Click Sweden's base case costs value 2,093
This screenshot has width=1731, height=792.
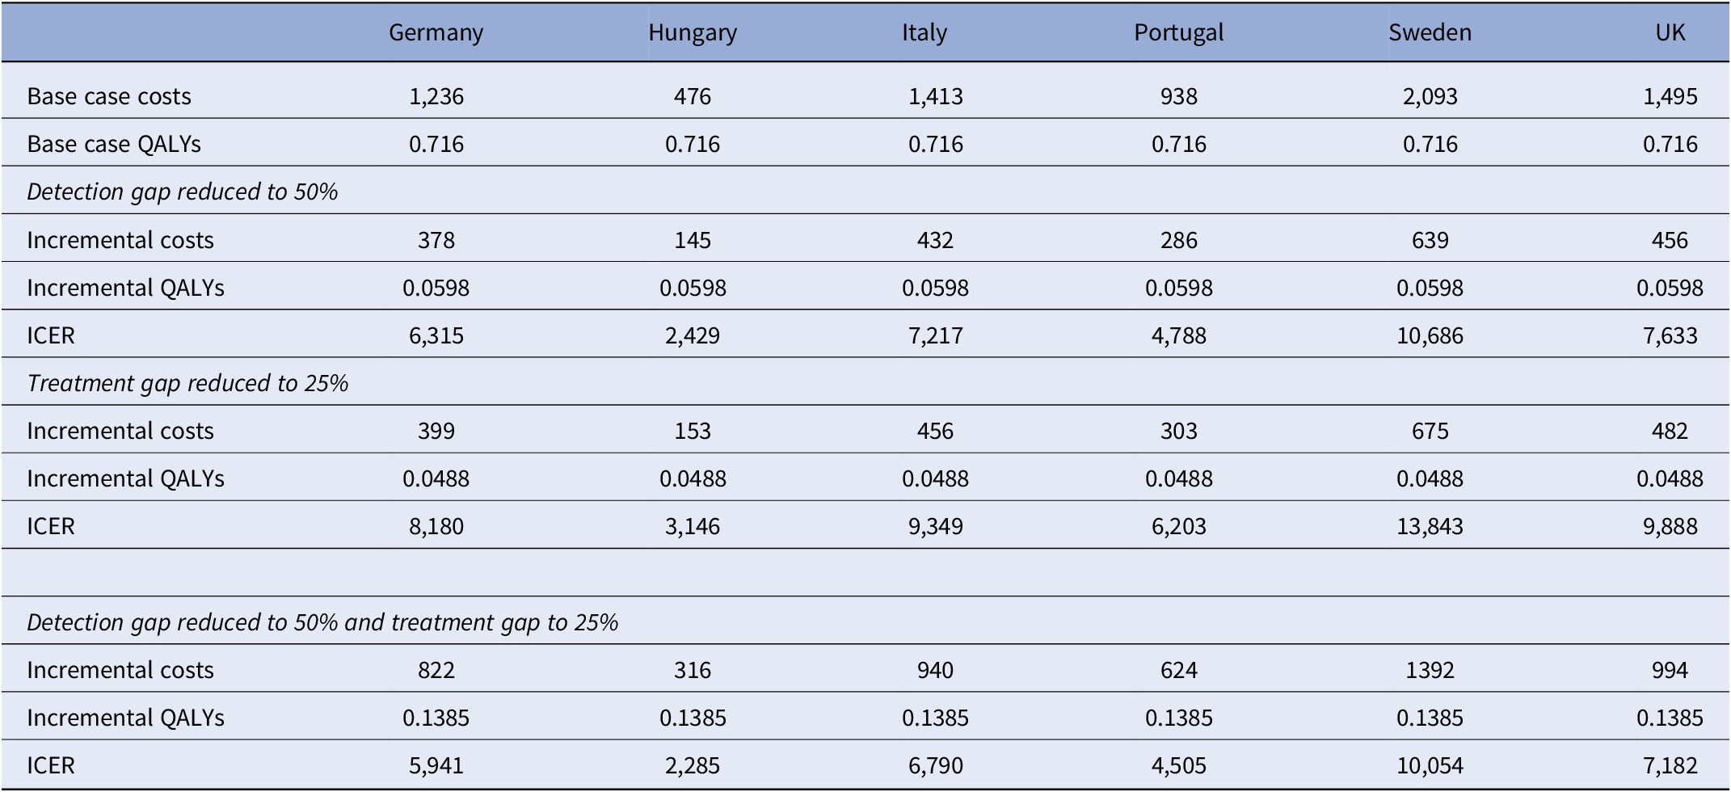pyautogui.click(x=1430, y=96)
